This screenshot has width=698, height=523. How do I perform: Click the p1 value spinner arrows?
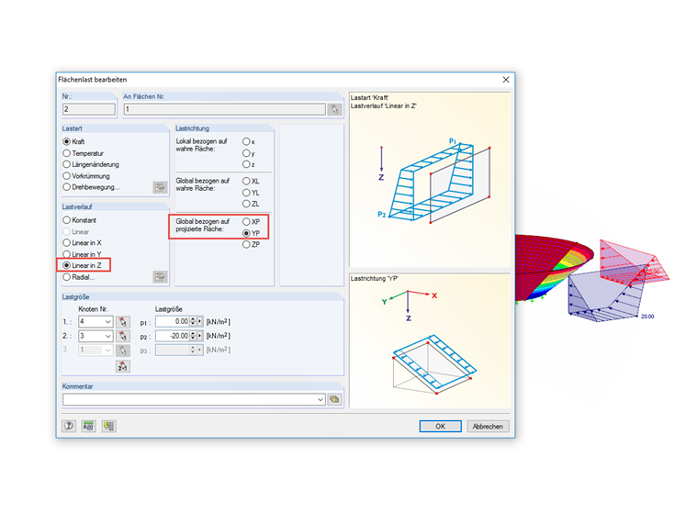click(193, 321)
